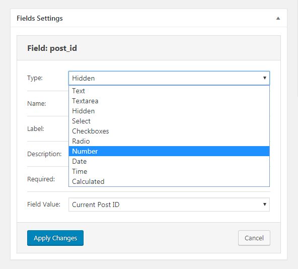Open the Type dropdown showing Hidden
Image resolution: width=298 pixels, height=269 pixels.
click(x=169, y=78)
